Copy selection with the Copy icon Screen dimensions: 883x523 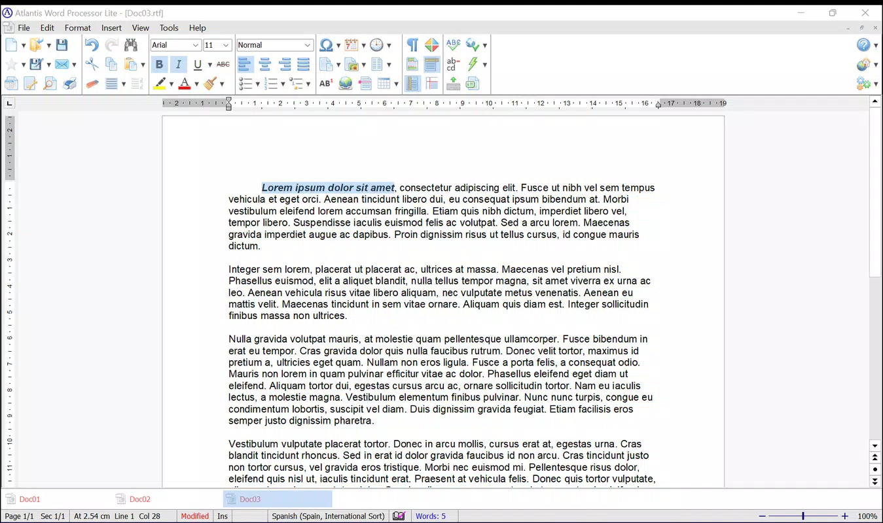pos(111,64)
